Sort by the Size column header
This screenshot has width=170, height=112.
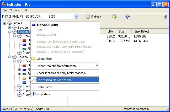click(124, 31)
